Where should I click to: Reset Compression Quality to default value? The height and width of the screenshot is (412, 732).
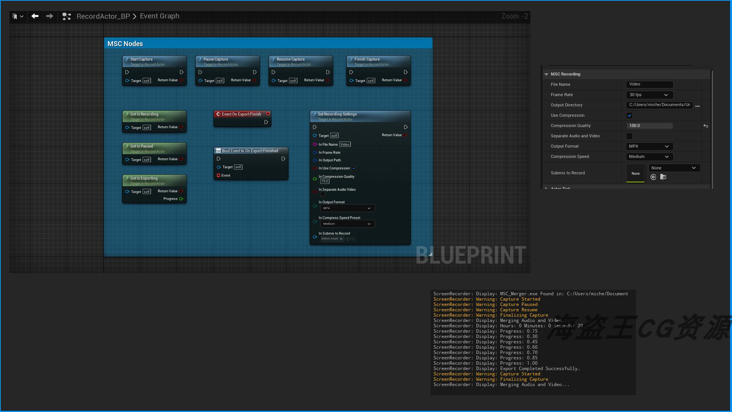[706, 126]
